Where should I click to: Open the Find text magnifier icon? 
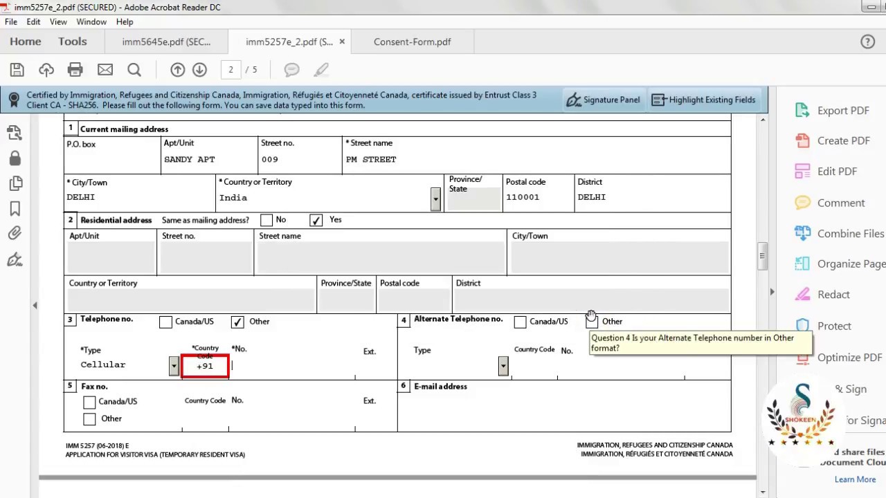pos(134,70)
